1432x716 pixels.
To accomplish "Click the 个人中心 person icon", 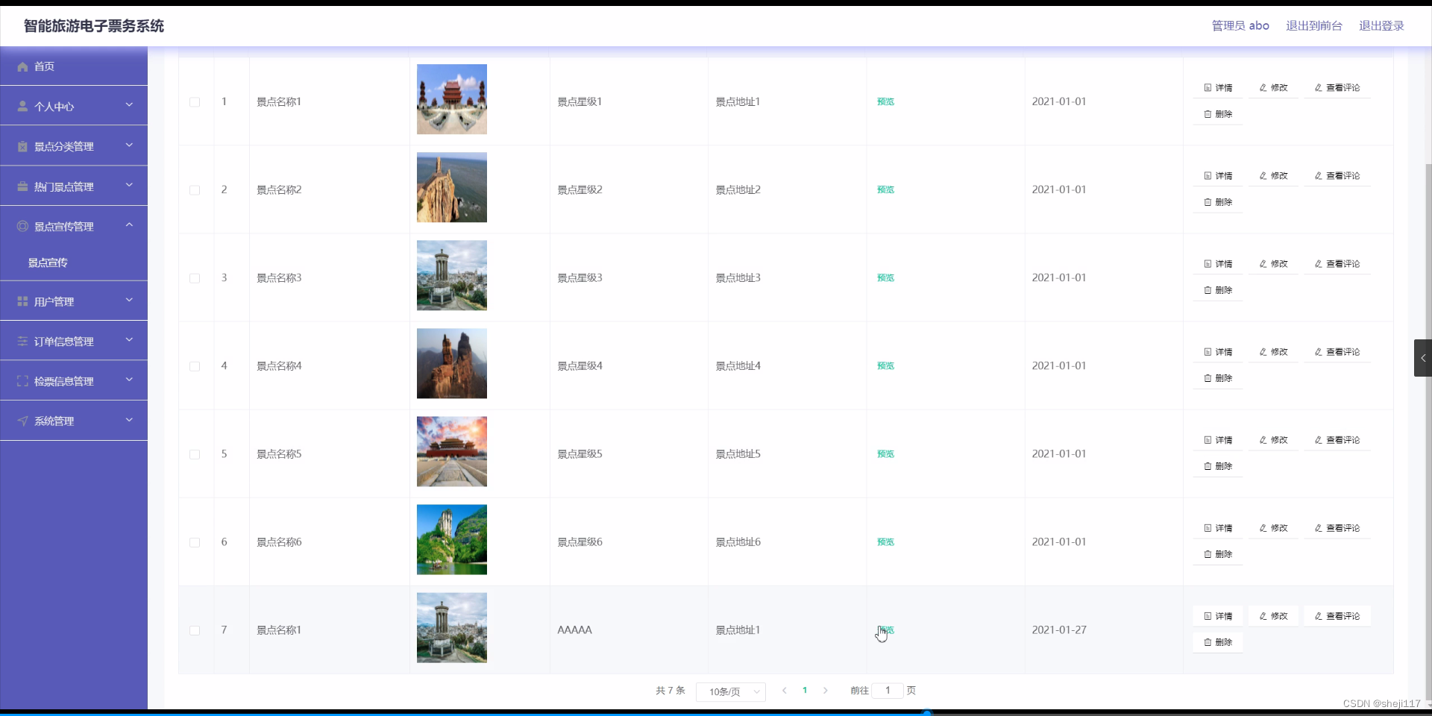I will point(22,105).
